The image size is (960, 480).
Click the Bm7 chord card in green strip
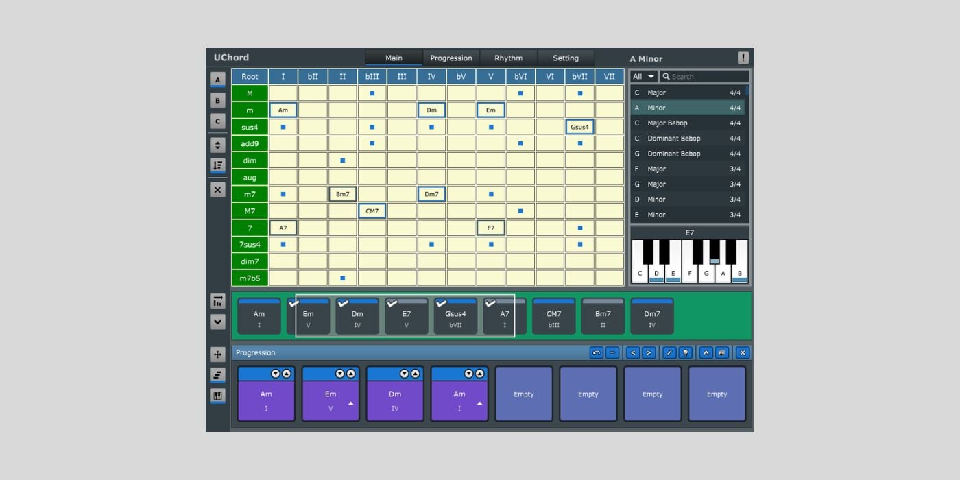click(x=603, y=316)
